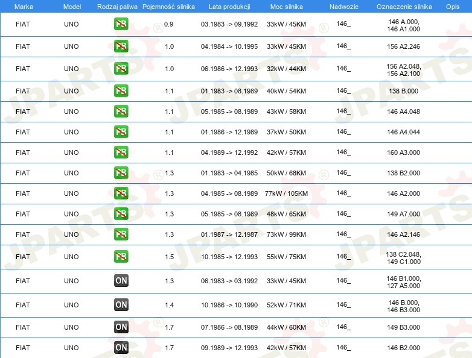Screen dimensions: 472x358
Task: Select the 03.1983 -> 09.1992 production years cell
Action: (229, 24)
